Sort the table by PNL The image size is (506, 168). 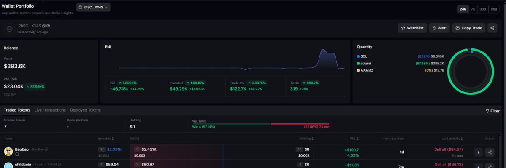click(354, 139)
